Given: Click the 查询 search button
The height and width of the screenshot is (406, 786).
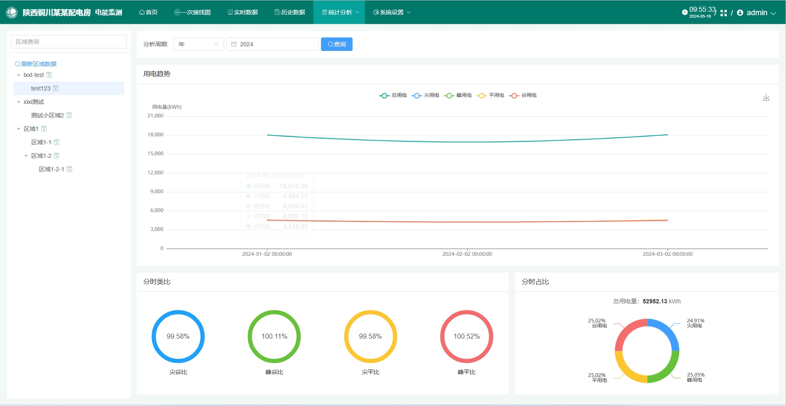Looking at the screenshot, I should click(x=337, y=44).
